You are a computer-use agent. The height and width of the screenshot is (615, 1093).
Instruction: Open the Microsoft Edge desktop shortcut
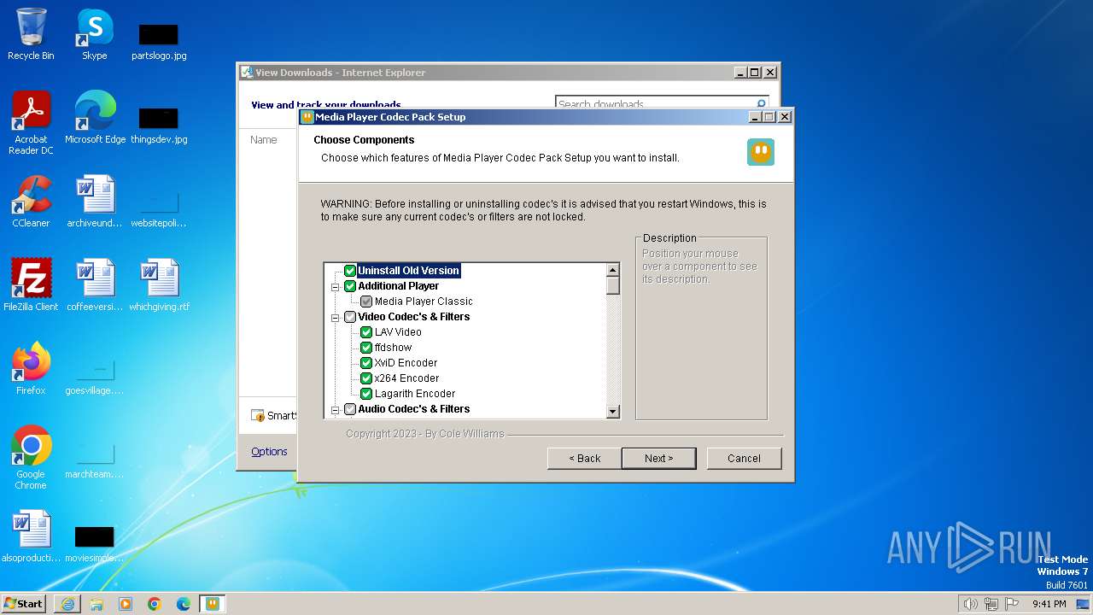click(95, 118)
